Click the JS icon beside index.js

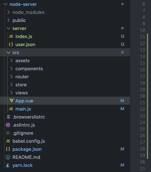point(11,36)
